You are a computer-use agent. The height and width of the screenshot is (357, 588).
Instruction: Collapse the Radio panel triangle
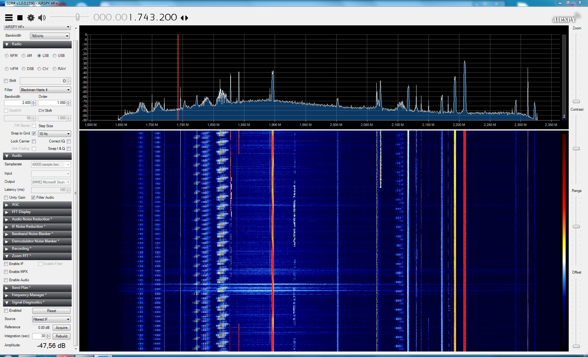pyautogui.click(x=7, y=45)
